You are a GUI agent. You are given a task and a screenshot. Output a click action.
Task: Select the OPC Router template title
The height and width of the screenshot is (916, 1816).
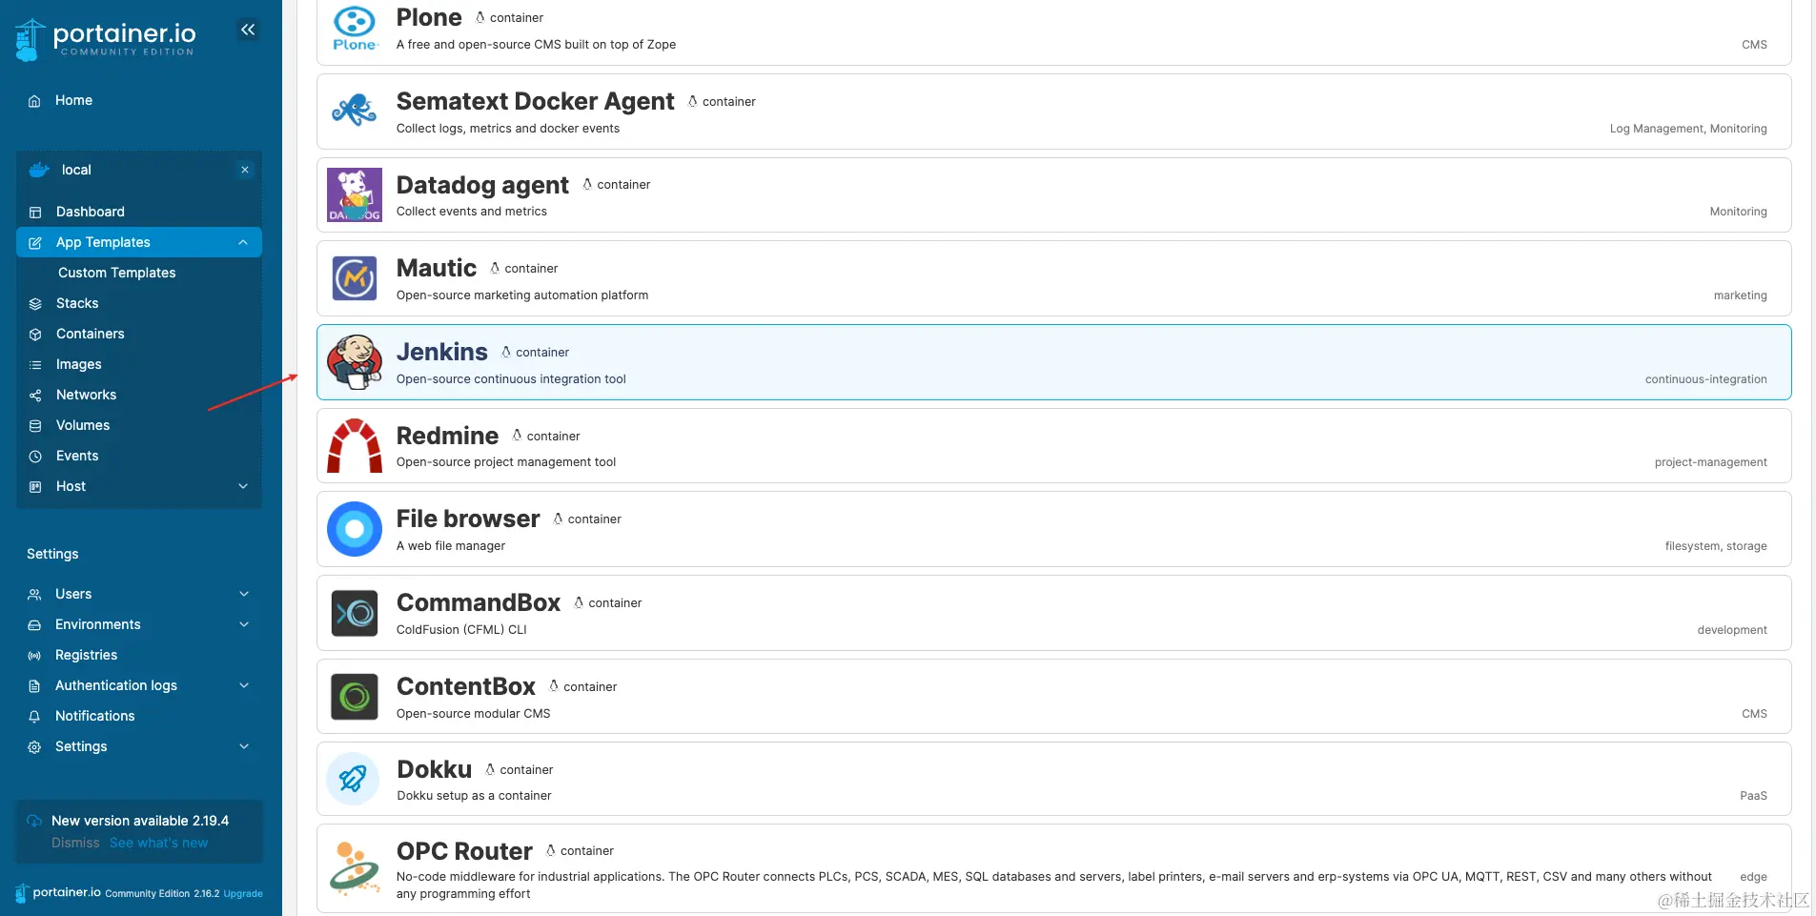[x=464, y=851]
